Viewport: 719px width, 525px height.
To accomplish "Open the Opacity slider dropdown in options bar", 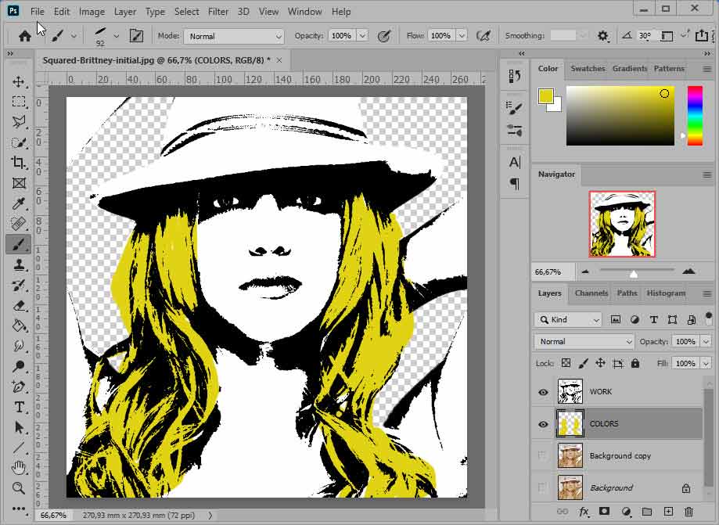I will [362, 36].
